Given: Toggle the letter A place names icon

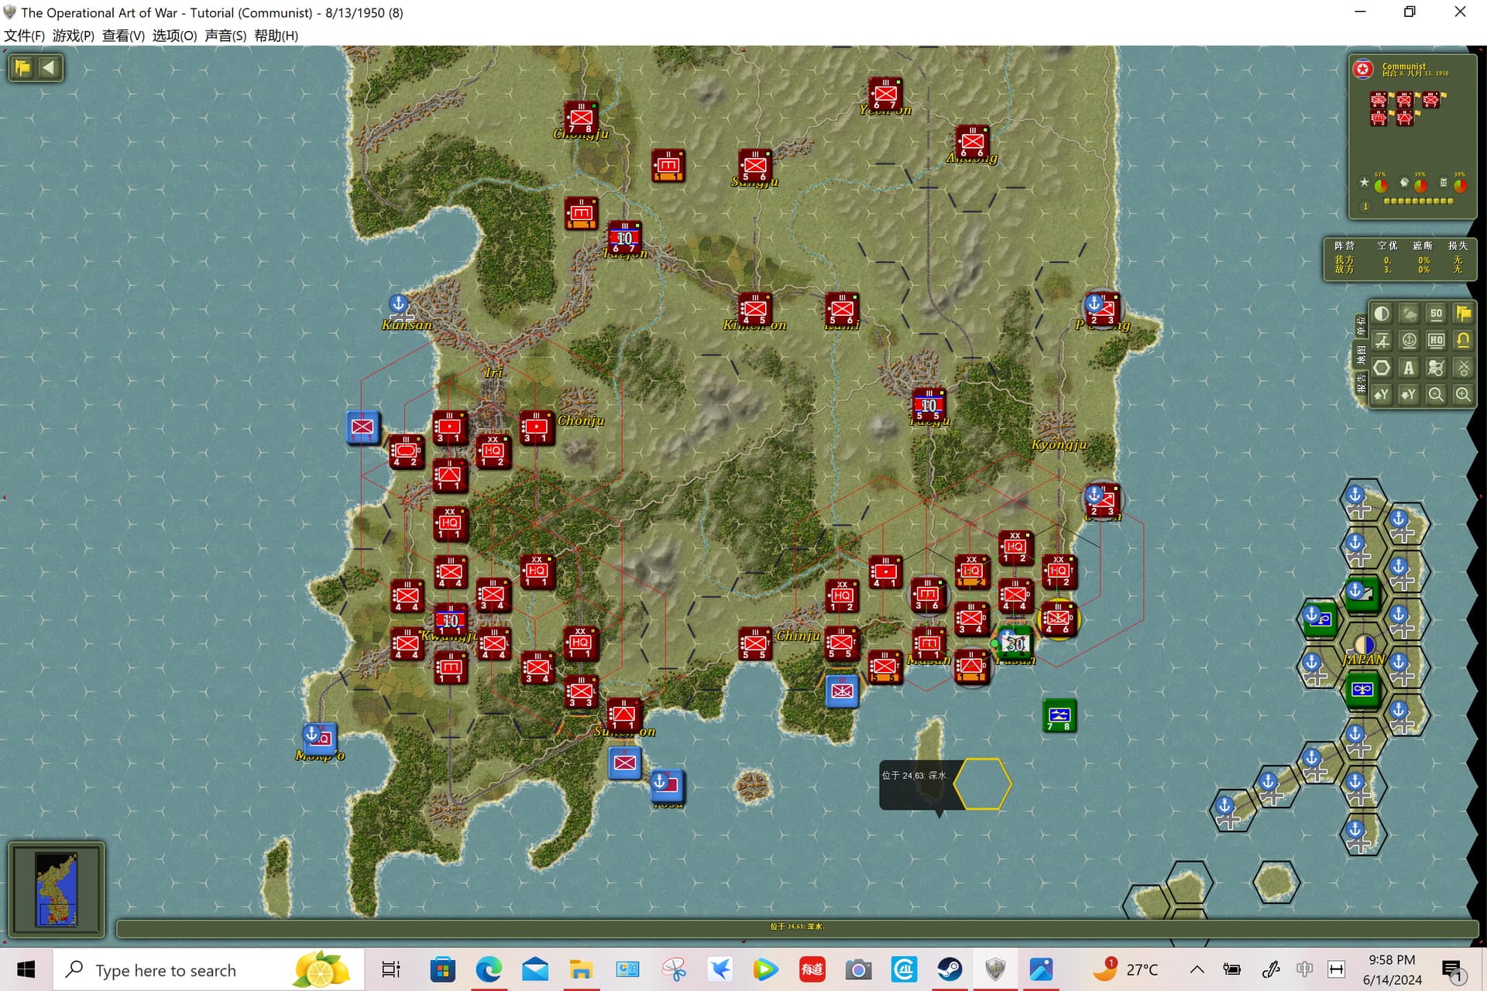Looking at the screenshot, I should click(1409, 368).
